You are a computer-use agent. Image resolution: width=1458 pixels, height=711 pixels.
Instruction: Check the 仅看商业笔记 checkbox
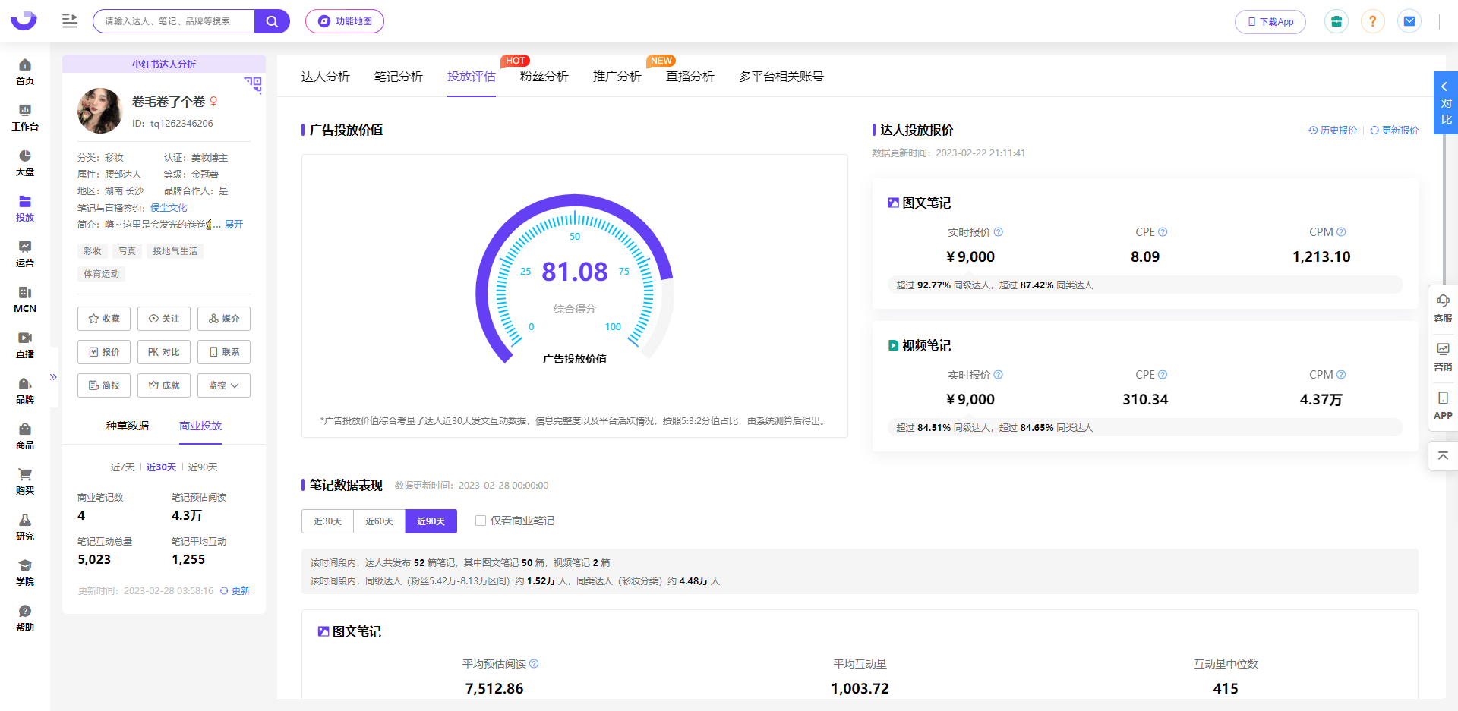(x=481, y=521)
